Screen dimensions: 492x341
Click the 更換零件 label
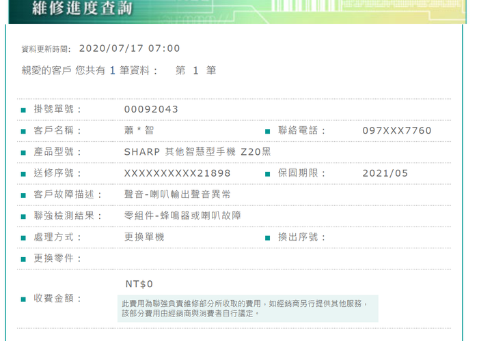pos(57,258)
